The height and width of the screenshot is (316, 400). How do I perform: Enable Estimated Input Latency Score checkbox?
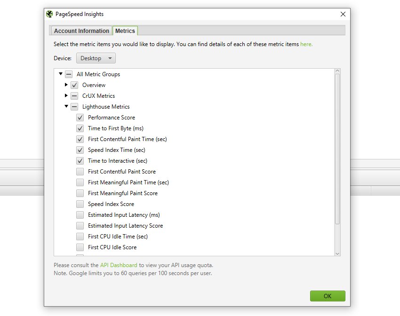[x=80, y=226]
